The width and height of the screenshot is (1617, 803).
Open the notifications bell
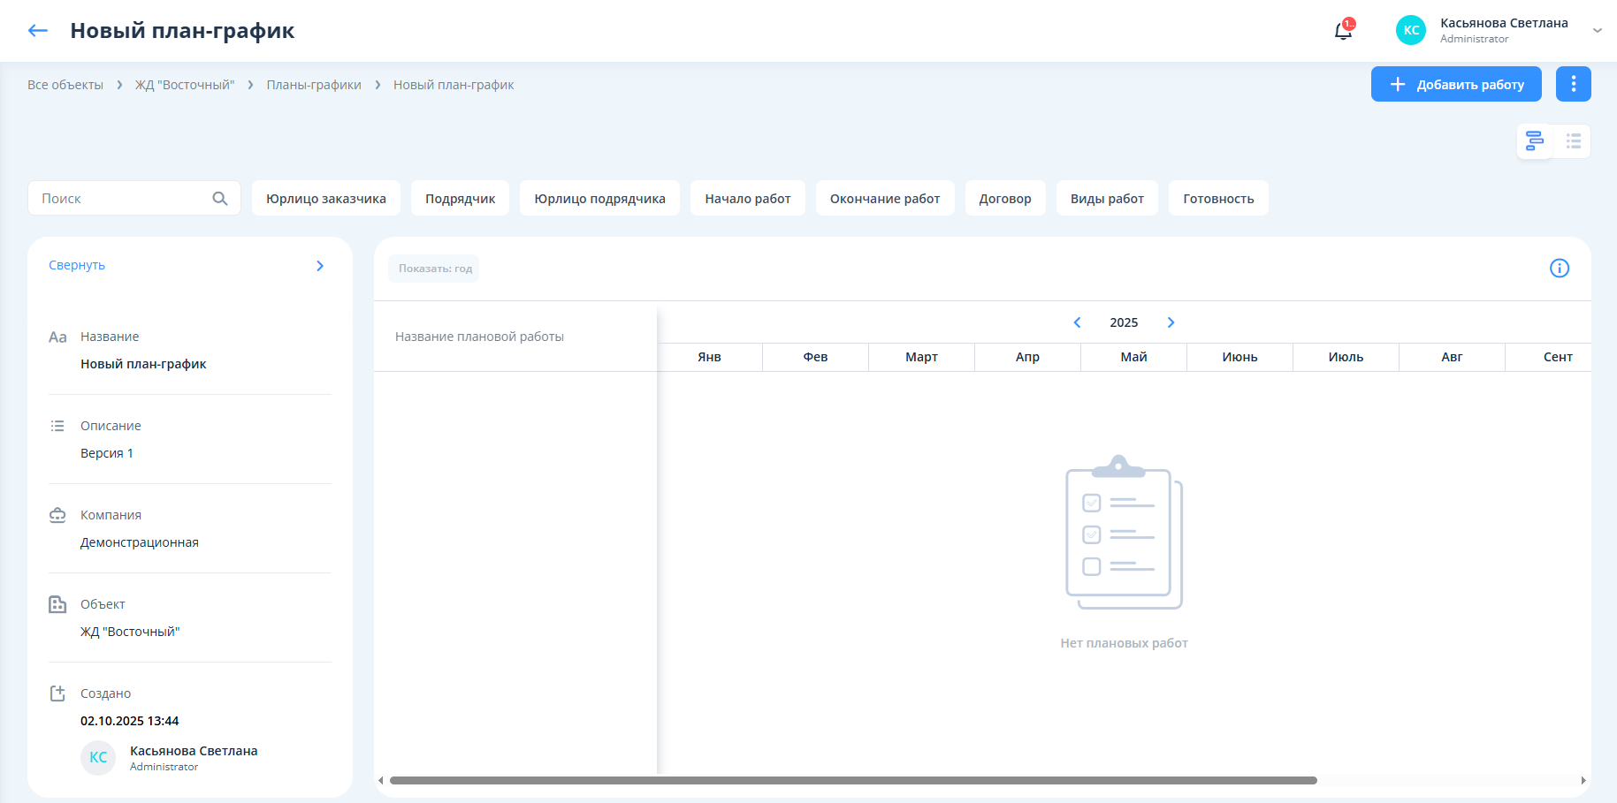pos(1343,31)
